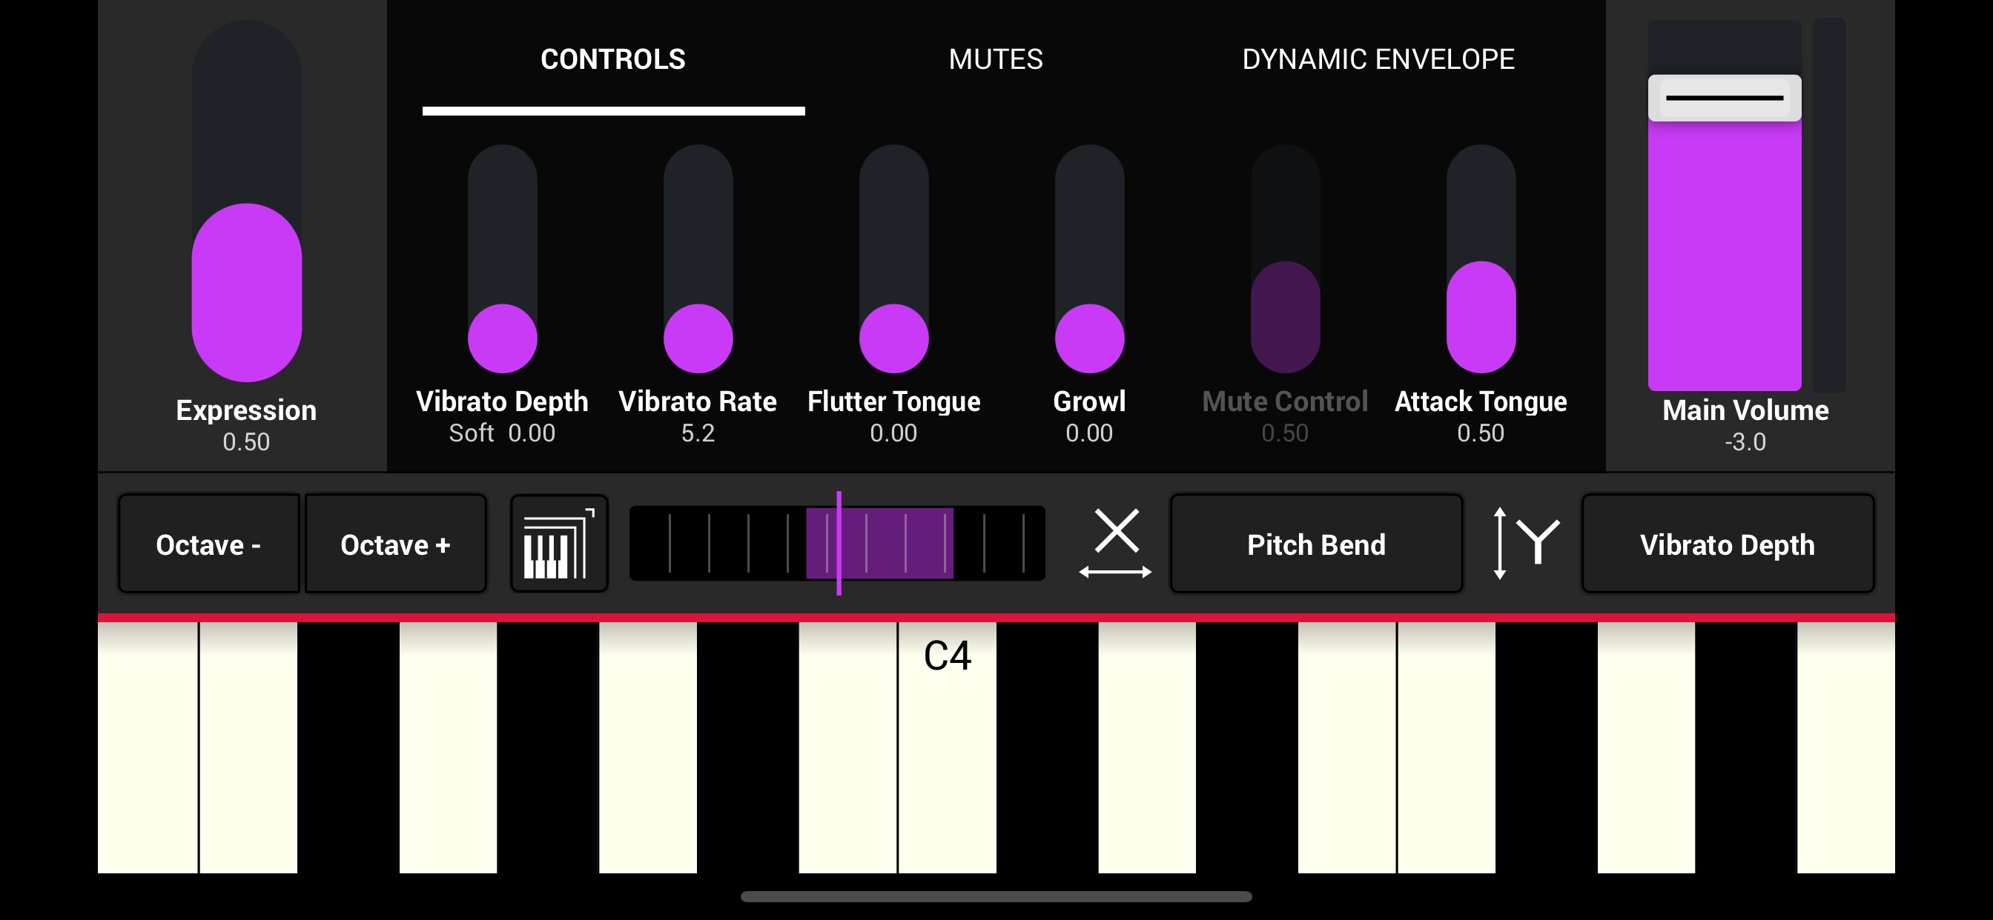1993x920 pixels.
Task: Click the Expression value 0.50
Action: (x=246, y=442)
